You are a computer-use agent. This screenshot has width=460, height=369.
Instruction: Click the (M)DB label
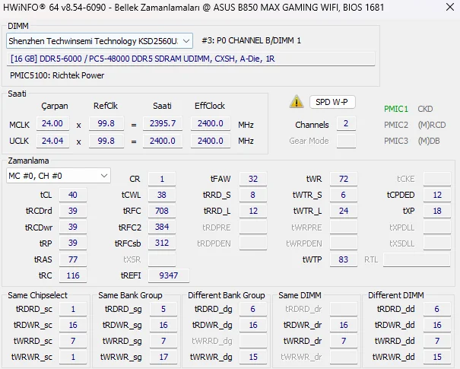pos(429,141)
